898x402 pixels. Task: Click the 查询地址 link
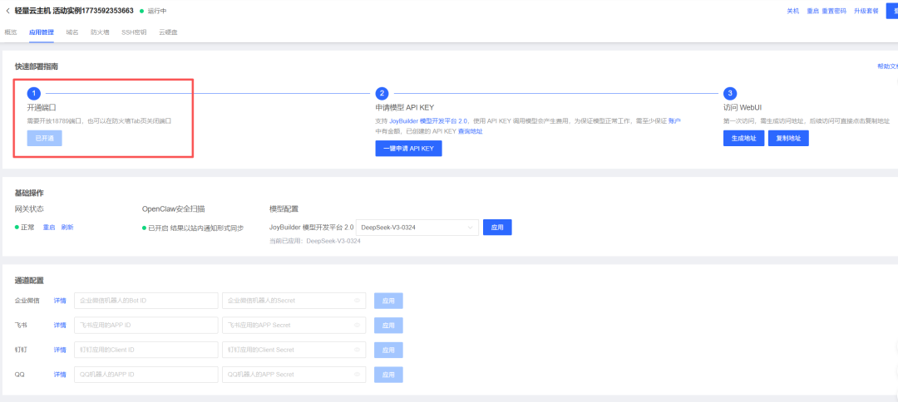tap(470, 131)
